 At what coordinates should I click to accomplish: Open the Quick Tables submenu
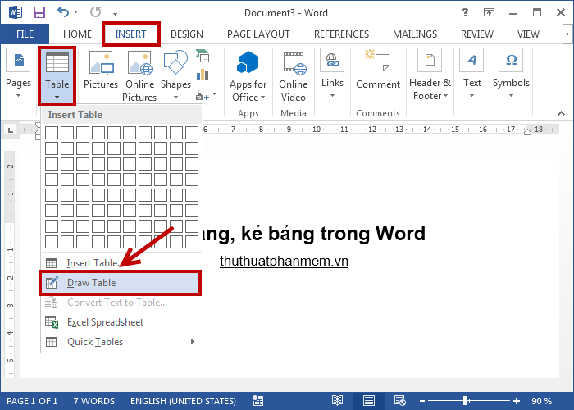pyautogui.click(x=121, y=342)
